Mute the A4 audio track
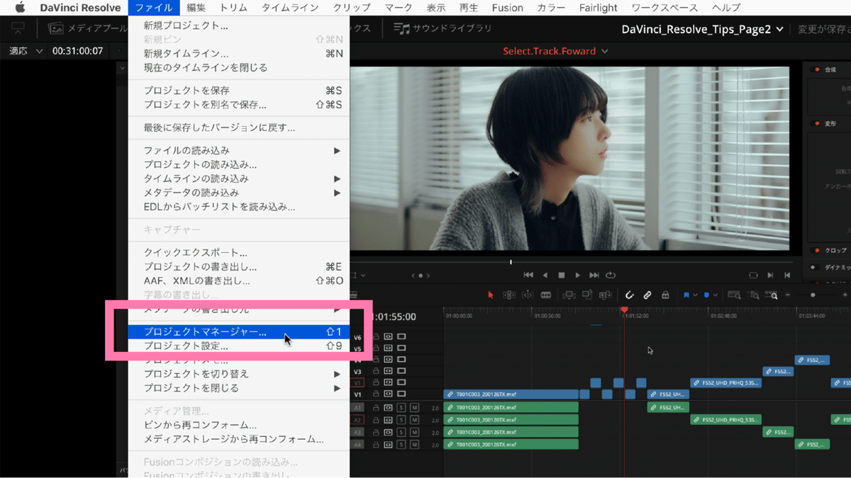 click(414, 445)
